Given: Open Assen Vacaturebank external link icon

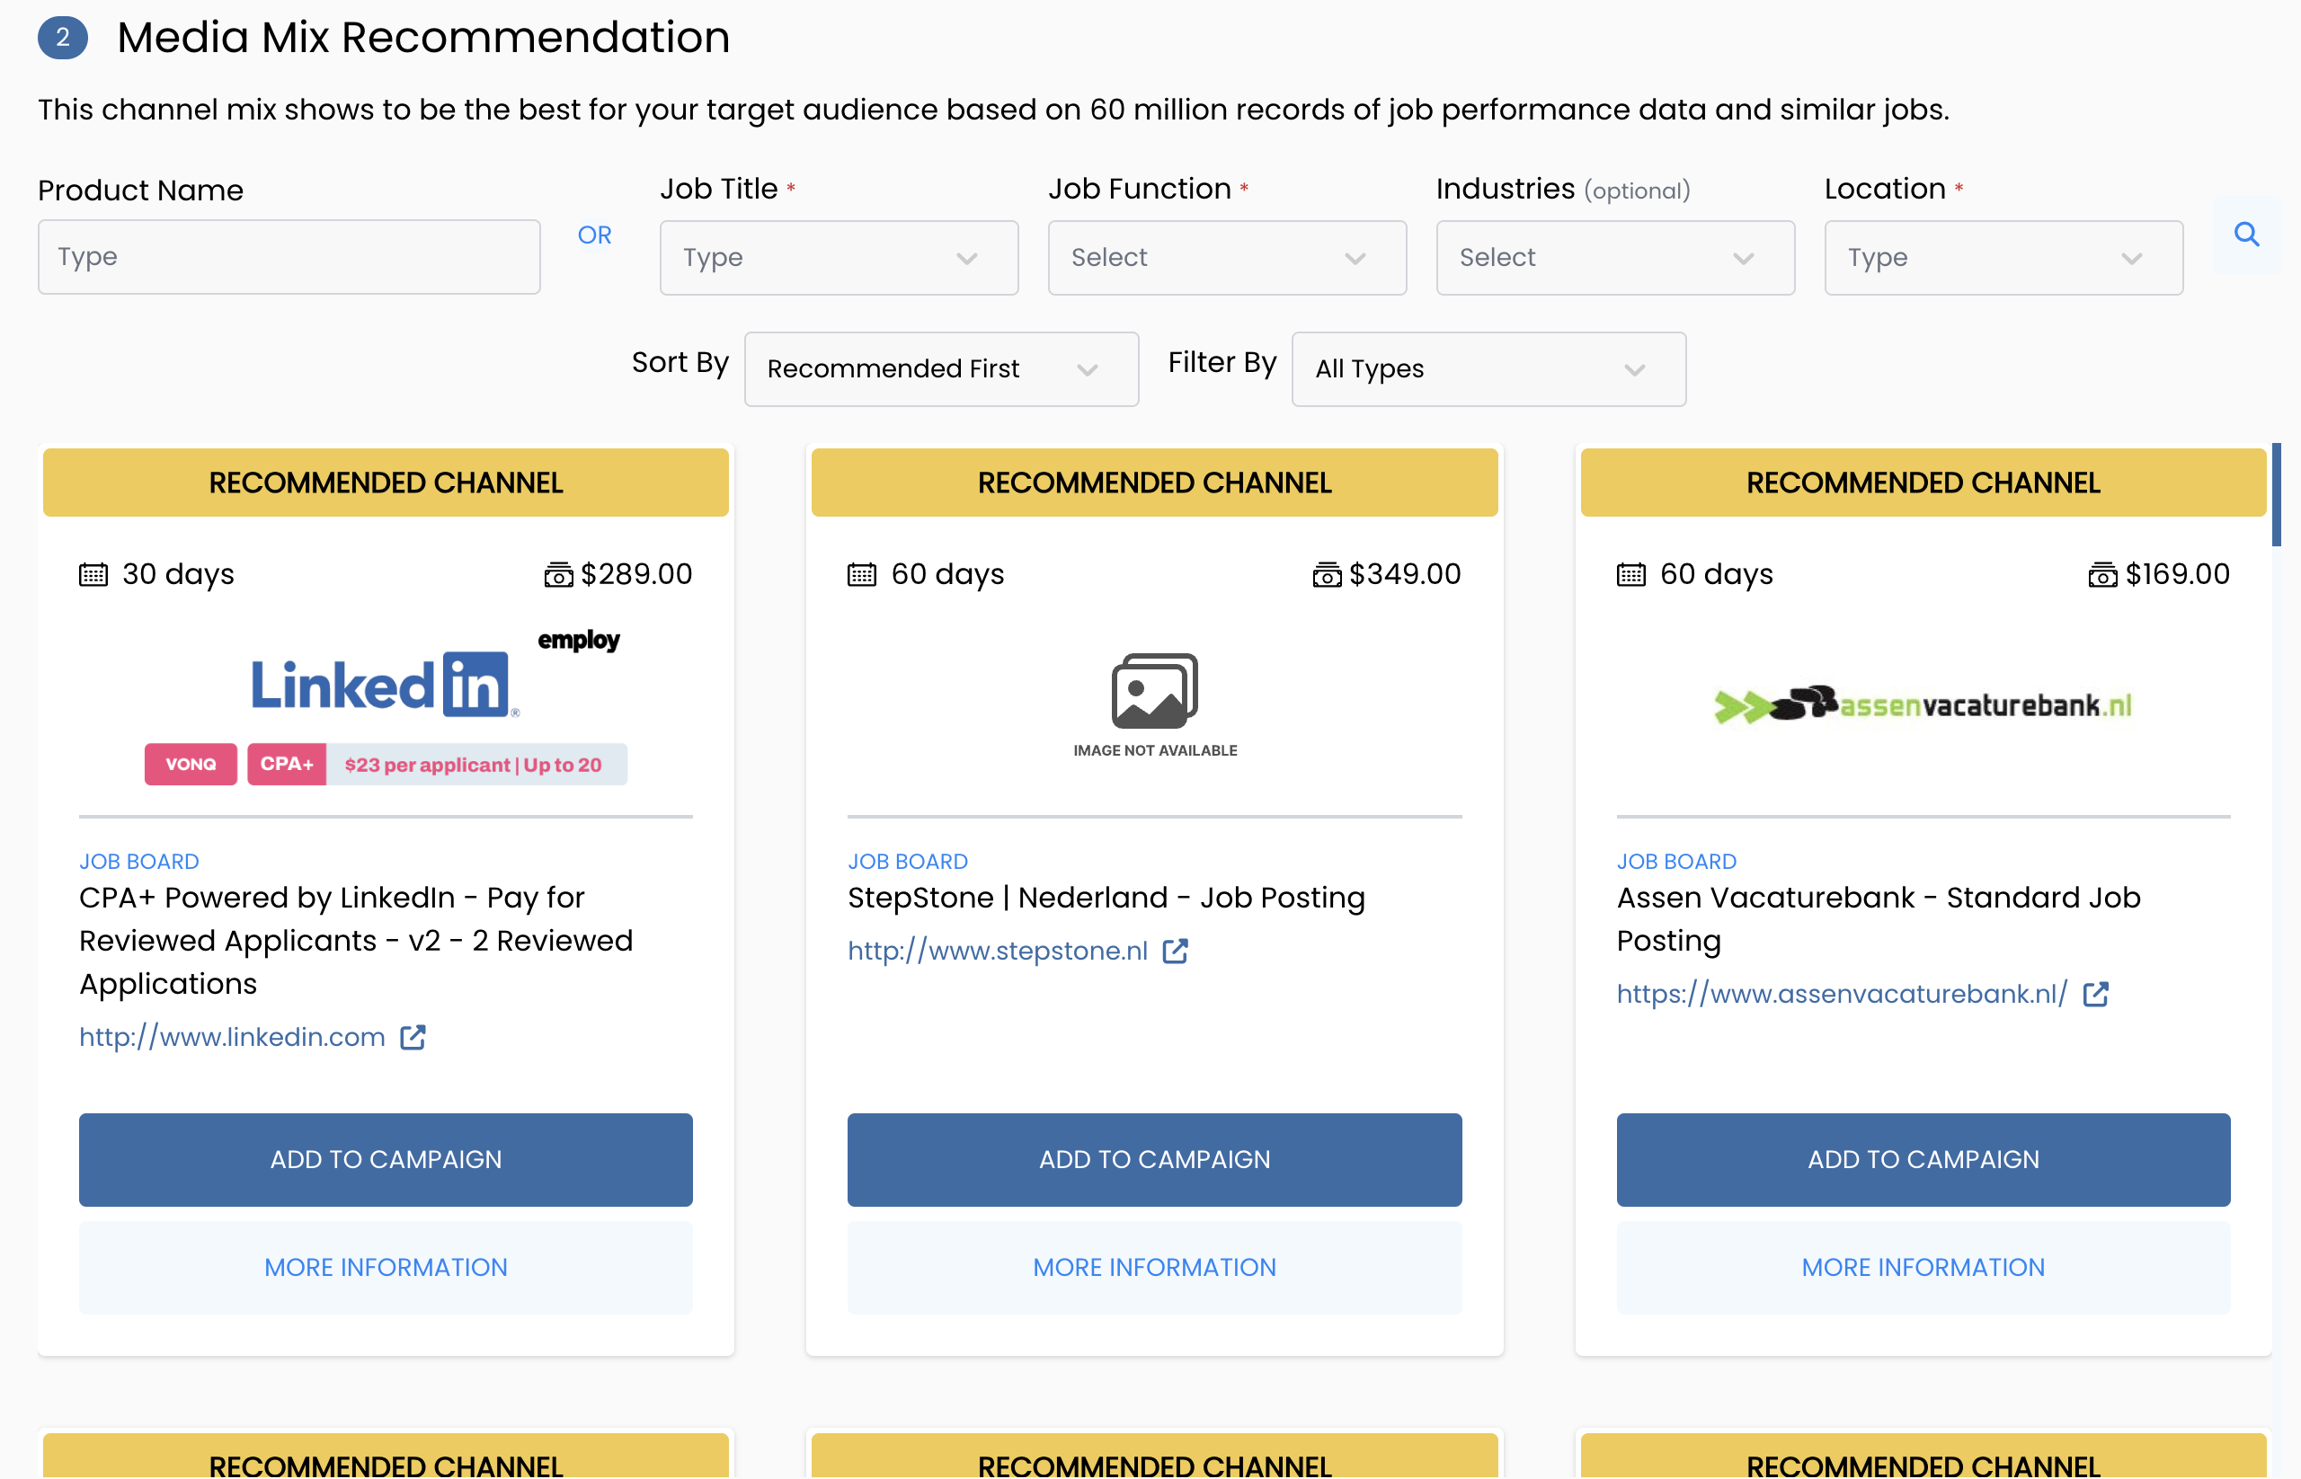Looking at the screenshot, I should point(2094,994).
